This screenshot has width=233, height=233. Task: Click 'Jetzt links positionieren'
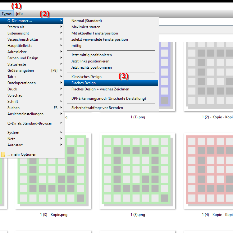point(111,61)
